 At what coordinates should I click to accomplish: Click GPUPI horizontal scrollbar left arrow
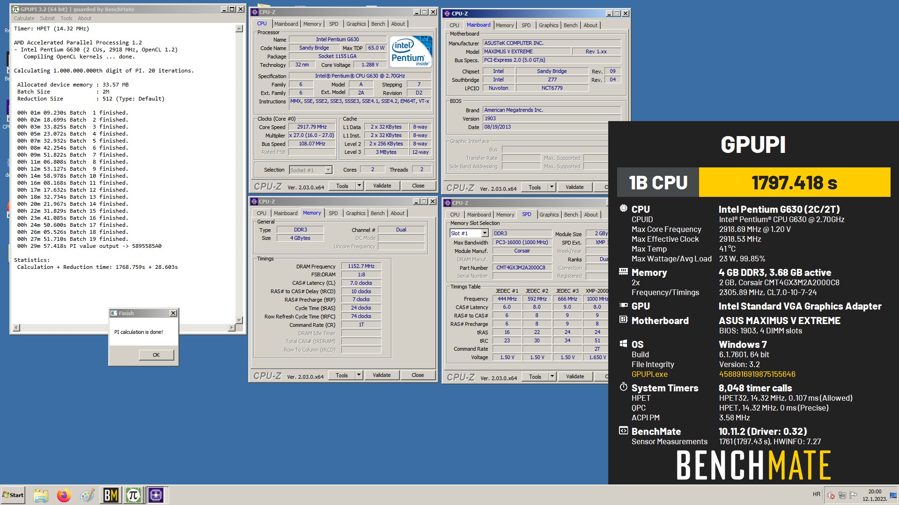16,328
